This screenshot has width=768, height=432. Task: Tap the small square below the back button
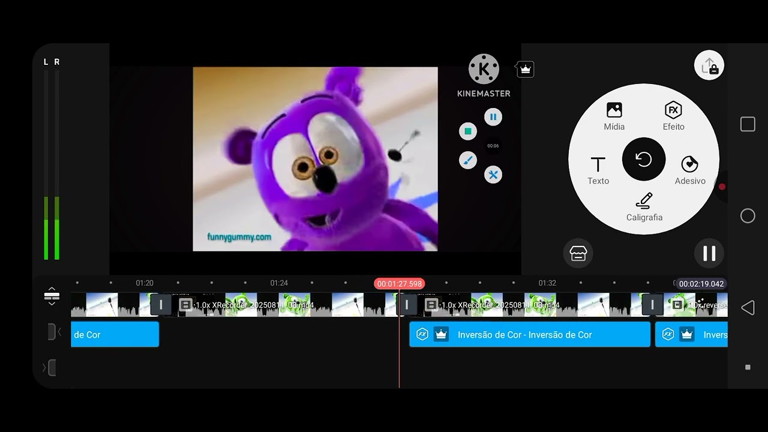(x=748, y=367)
